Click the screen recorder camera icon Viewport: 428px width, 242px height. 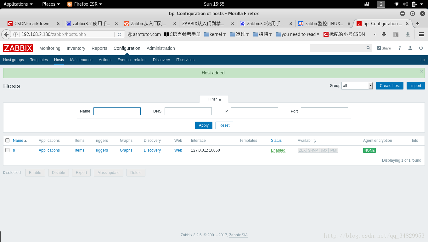(x=367, y=4)
